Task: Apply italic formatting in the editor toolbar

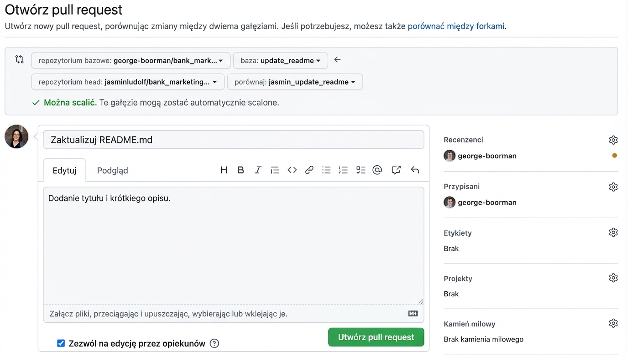Action: tap(258, 170)
